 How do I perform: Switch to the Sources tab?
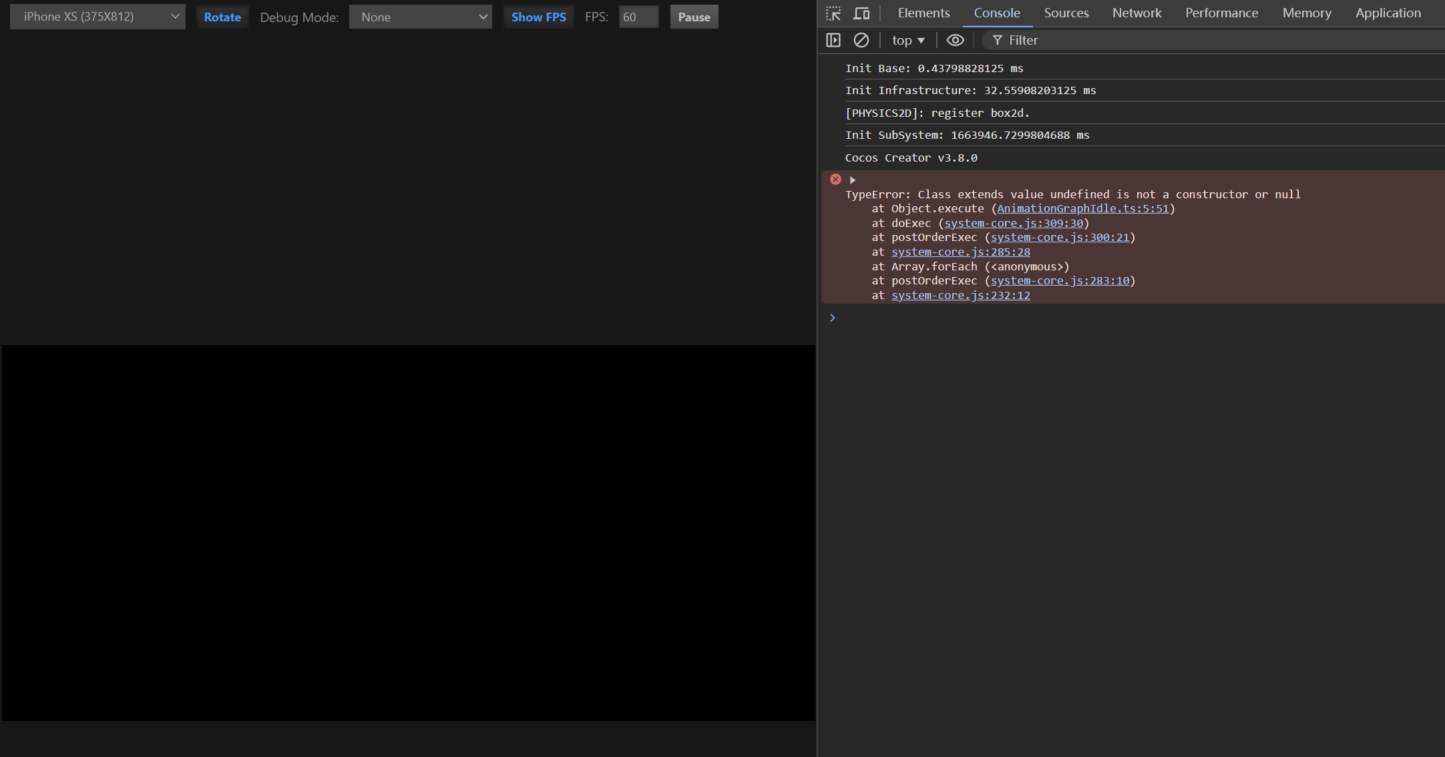click(x=1066, y=13)
